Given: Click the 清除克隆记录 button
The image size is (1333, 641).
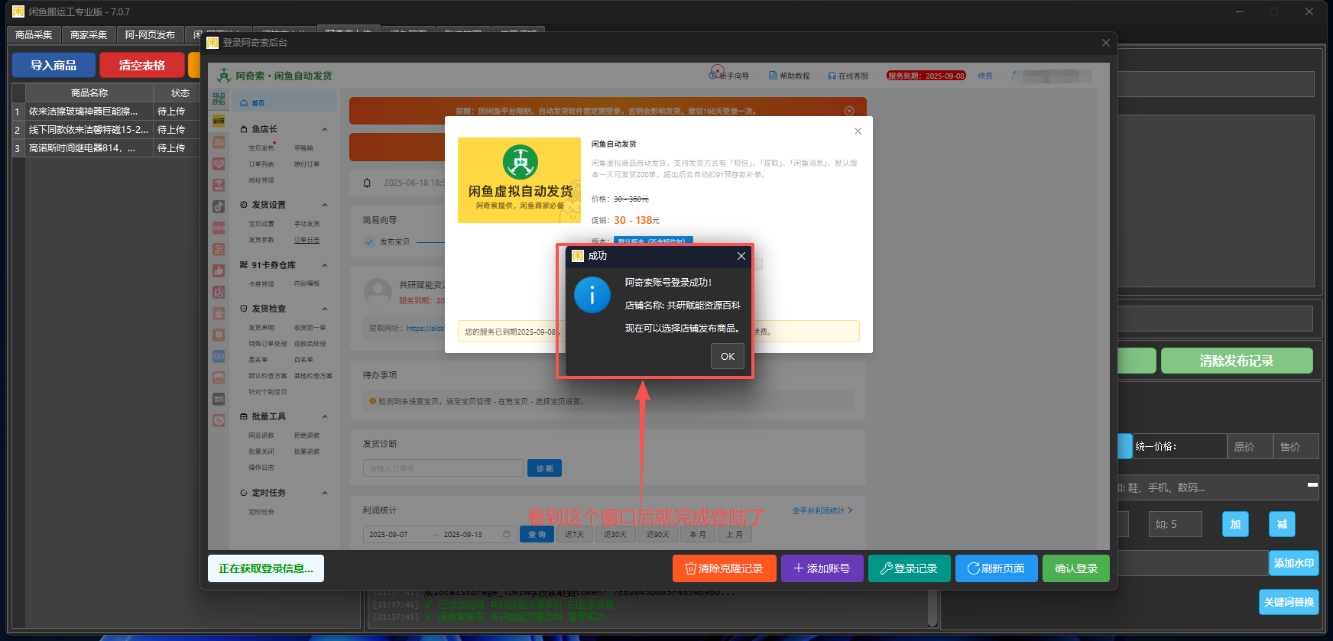Looking at the screenshot, I should coord(724,568).
